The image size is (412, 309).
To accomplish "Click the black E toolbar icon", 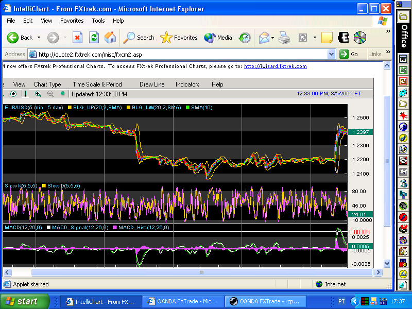I will click(x=343, y=38).
